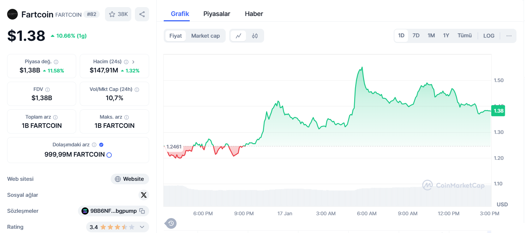Click the Fartcoin logo icon
Screen dimensions: 525x233
point(12,14)
